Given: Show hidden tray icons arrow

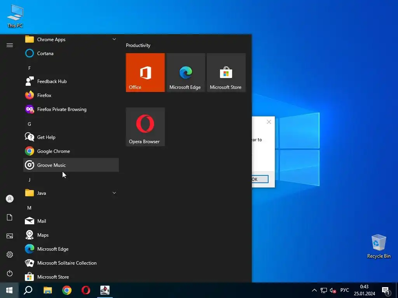Looking at the screenshot, I should point(314,290).
